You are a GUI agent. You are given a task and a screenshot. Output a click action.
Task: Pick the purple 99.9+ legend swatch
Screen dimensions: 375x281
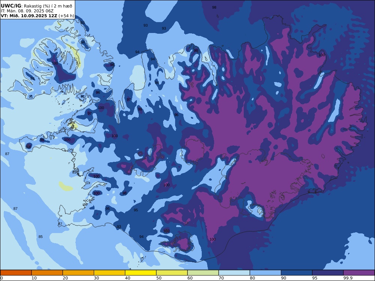click(359, 273)
